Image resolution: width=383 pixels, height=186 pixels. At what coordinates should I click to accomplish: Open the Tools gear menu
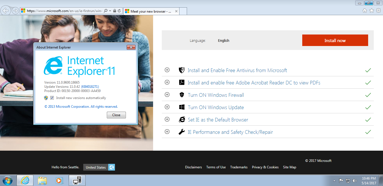(379, 10)
